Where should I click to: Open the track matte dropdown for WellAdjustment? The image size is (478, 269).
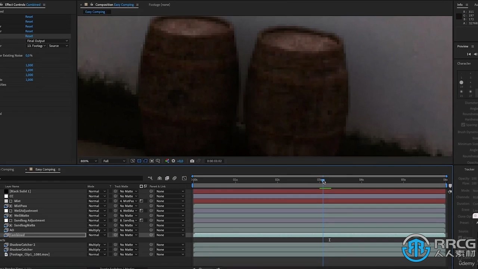pos(128,211)
